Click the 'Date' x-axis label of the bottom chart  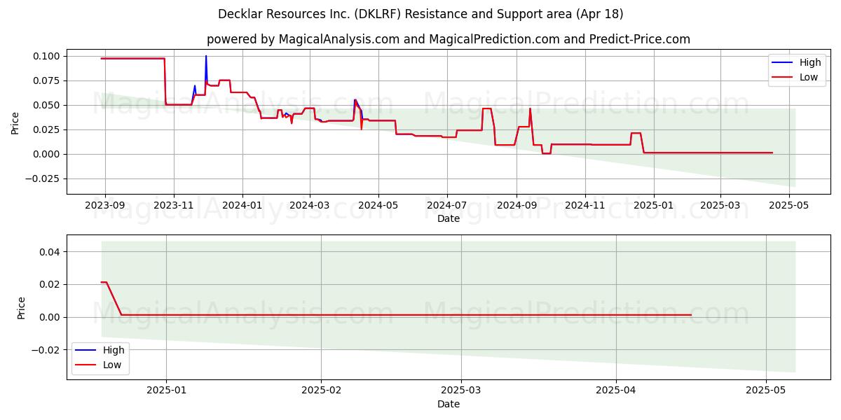[x=449, y=404]
